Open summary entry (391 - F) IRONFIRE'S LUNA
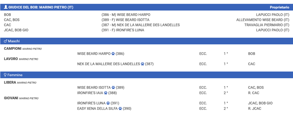The width and height of the screenshot is (293, 120). click(x=123, y=30)
